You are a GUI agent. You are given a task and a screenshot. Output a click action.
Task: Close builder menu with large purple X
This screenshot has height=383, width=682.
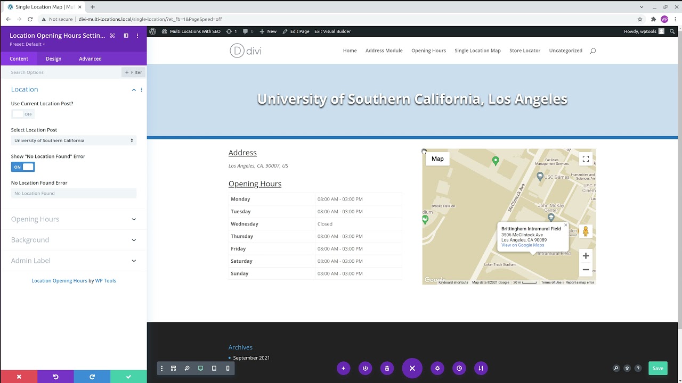pyautogui.click(x=412, y=368)
